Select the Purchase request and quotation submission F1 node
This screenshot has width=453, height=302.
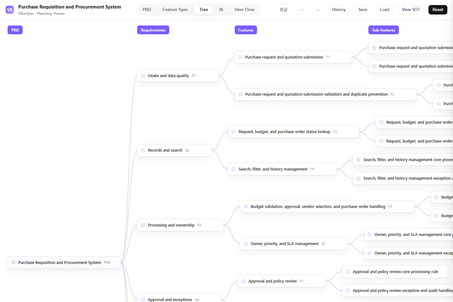[293, 57]
